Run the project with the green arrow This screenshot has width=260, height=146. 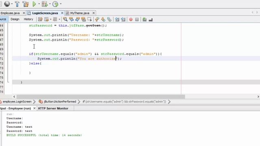34,4
